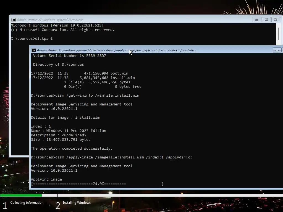Image resolution: width=283 pixels, height=212 pixels.
Task: Click '0 Dir(s) 0 bytes free' line
Action: click(103, 87)
